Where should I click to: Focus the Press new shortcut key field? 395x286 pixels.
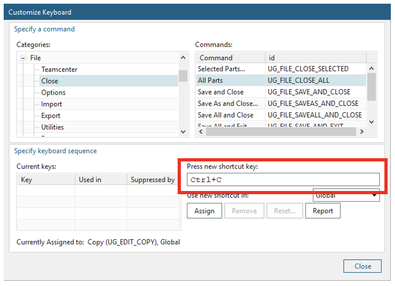pos(283,179)
